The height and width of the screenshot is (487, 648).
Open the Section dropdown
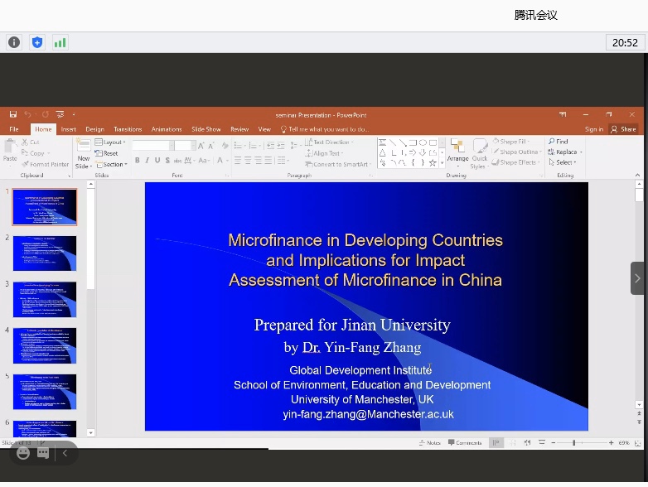click(x=112, y=164)
